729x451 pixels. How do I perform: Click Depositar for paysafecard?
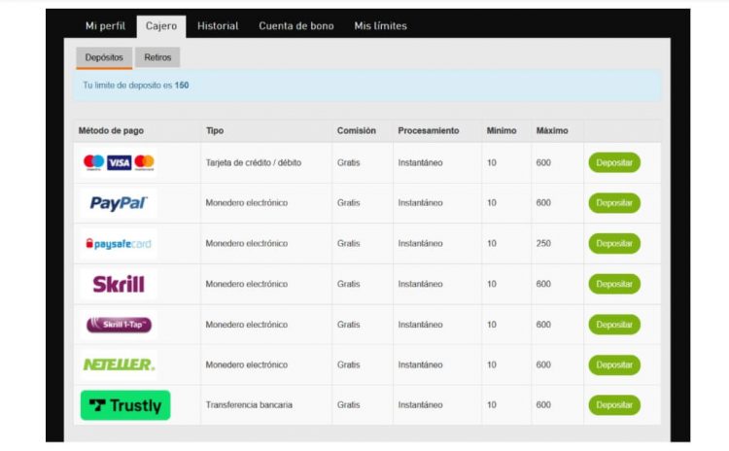pyautogui.click(x=613, y=244)
